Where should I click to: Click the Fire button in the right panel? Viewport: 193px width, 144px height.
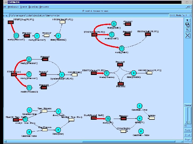tap(188, 130)
